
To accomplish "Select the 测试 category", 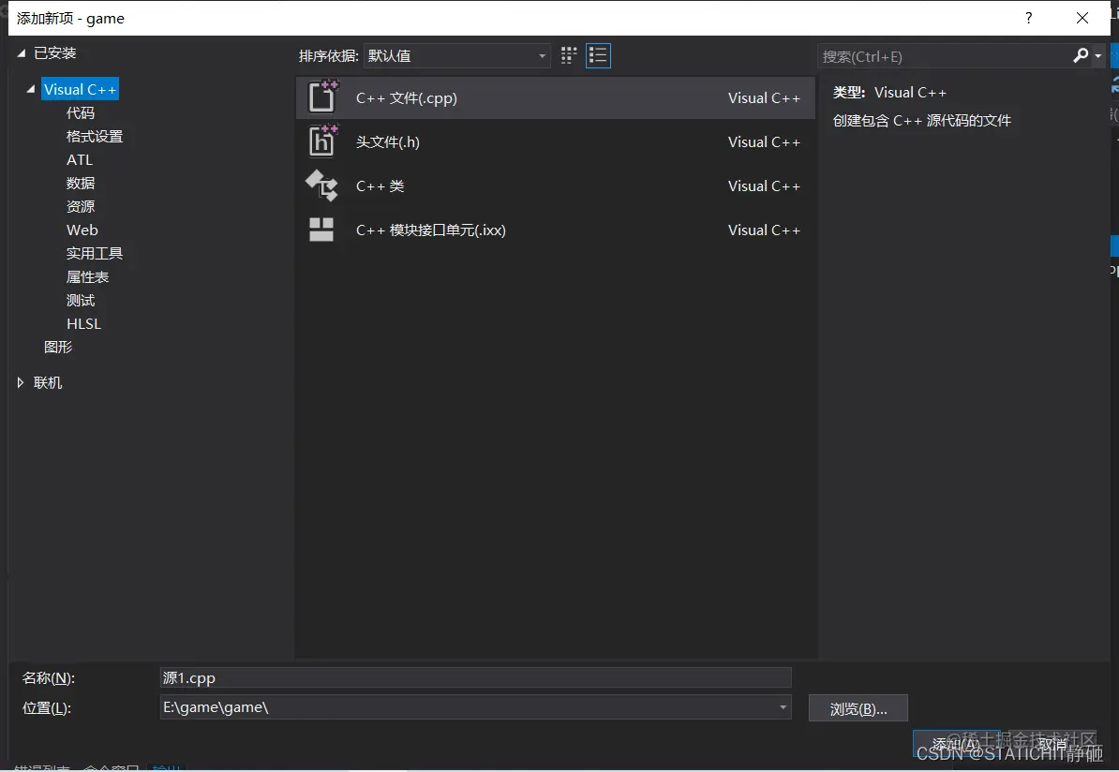I will click(x=81, y=301).
